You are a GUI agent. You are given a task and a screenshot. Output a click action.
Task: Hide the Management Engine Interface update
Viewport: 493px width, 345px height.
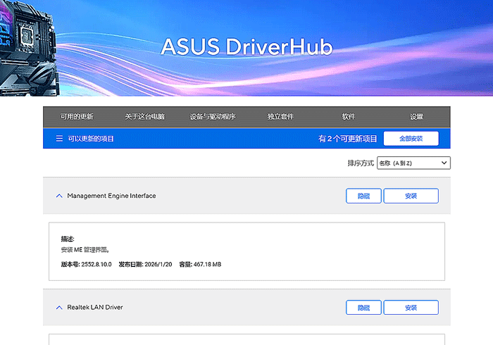[363, 196]
